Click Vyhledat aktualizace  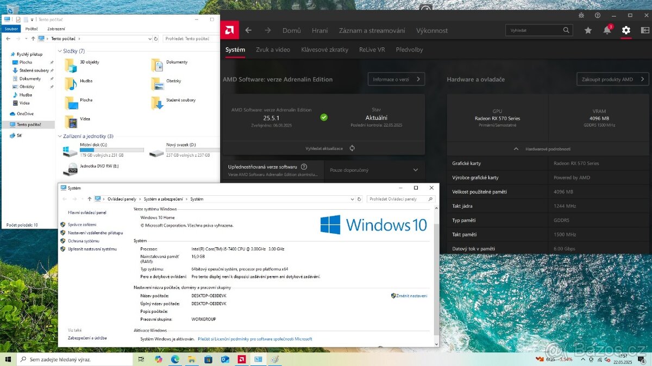coord(324,148)
